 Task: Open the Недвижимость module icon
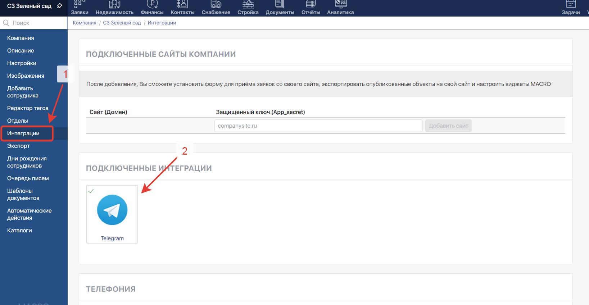click(114, 4)
